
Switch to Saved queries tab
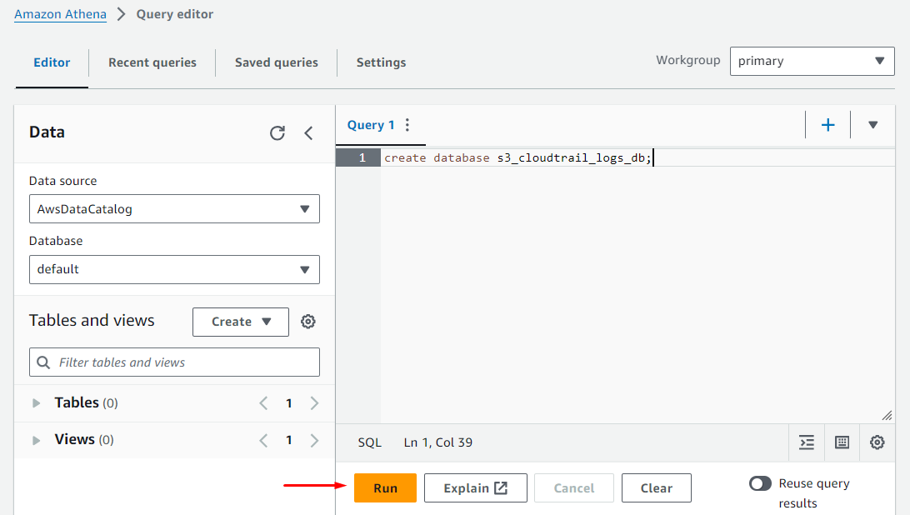(277, 62)
